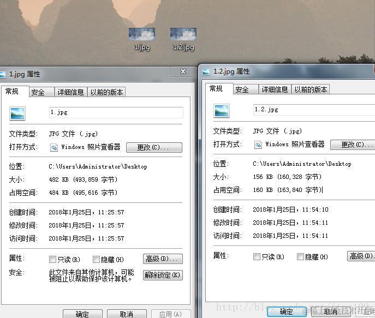
Task: Click 取消 in 1.jpg properties
Action: tap(127, 314)
